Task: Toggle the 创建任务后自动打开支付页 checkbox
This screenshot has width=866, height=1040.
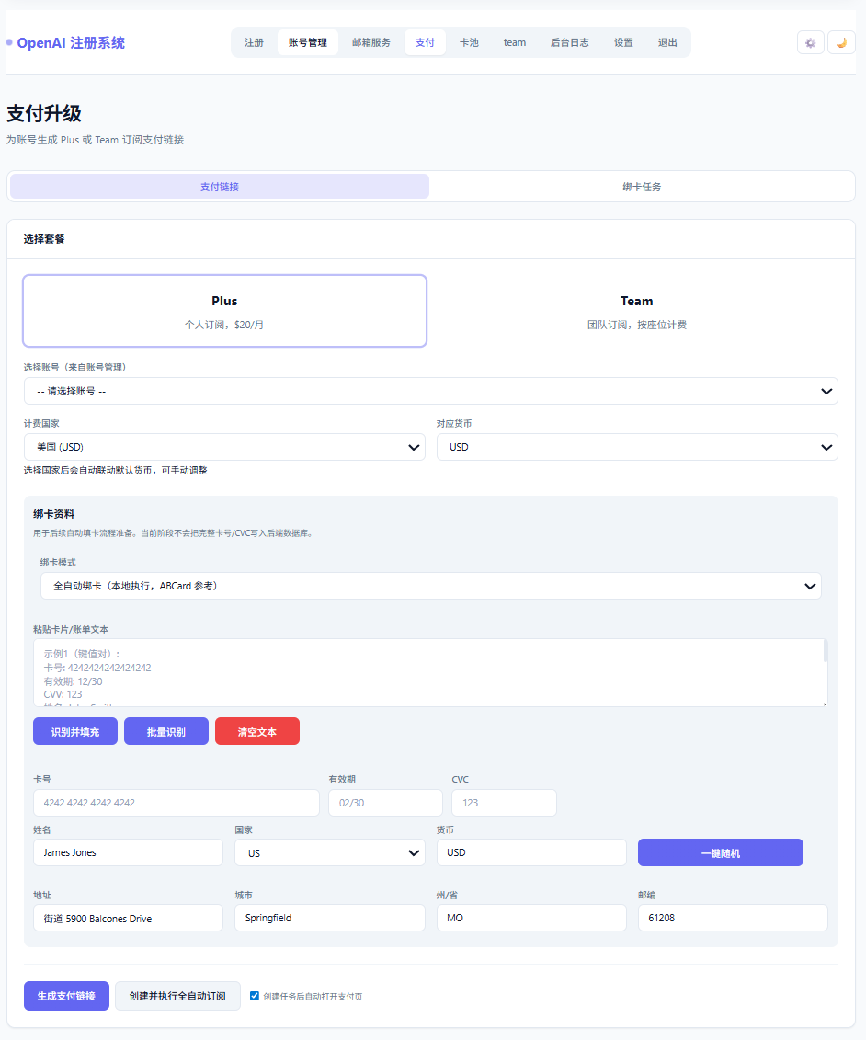Action: (x=255, y=996)
